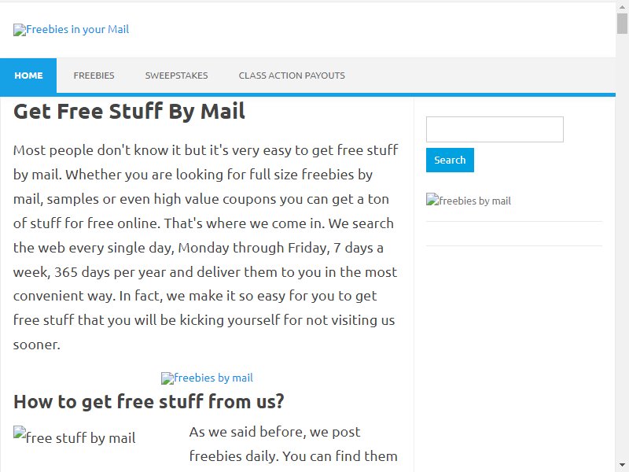This screenshot has width=629, height=472.
Task: Focus the sidebar search text field
Action: click(495, 129)
